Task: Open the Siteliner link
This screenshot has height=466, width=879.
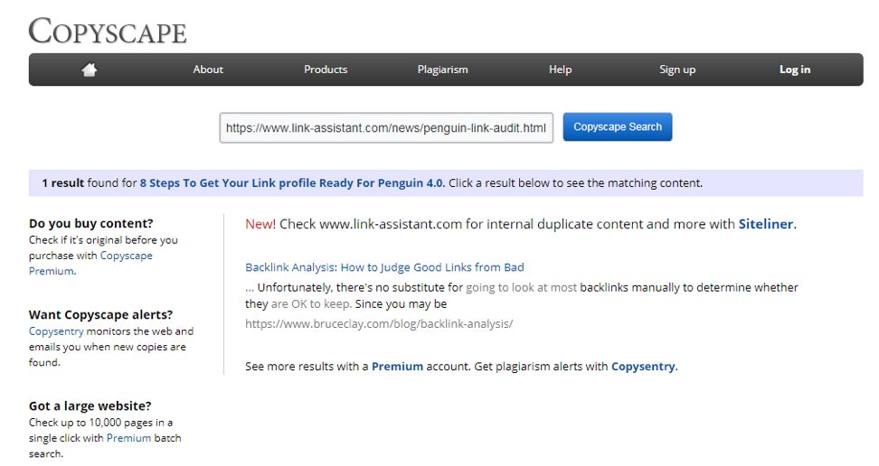Action: pyautogui.click(x=766, y=224)
